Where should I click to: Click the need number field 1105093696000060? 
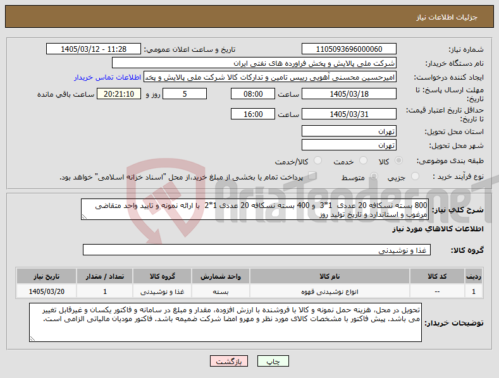coord(348,49)
